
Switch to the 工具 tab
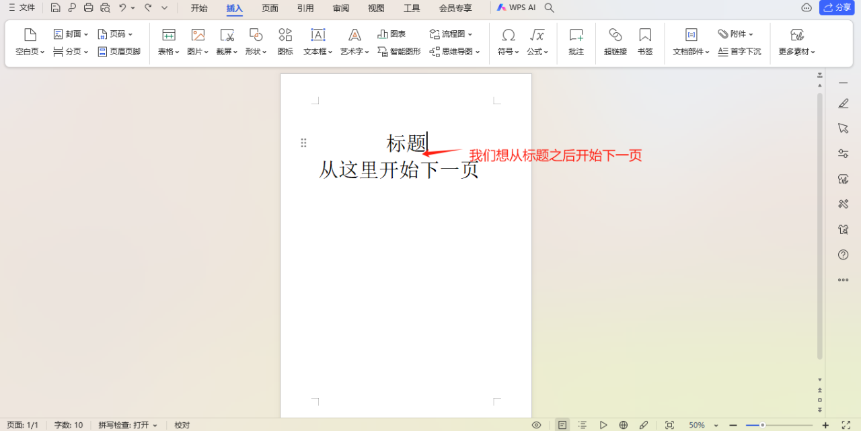pos(412,8)
